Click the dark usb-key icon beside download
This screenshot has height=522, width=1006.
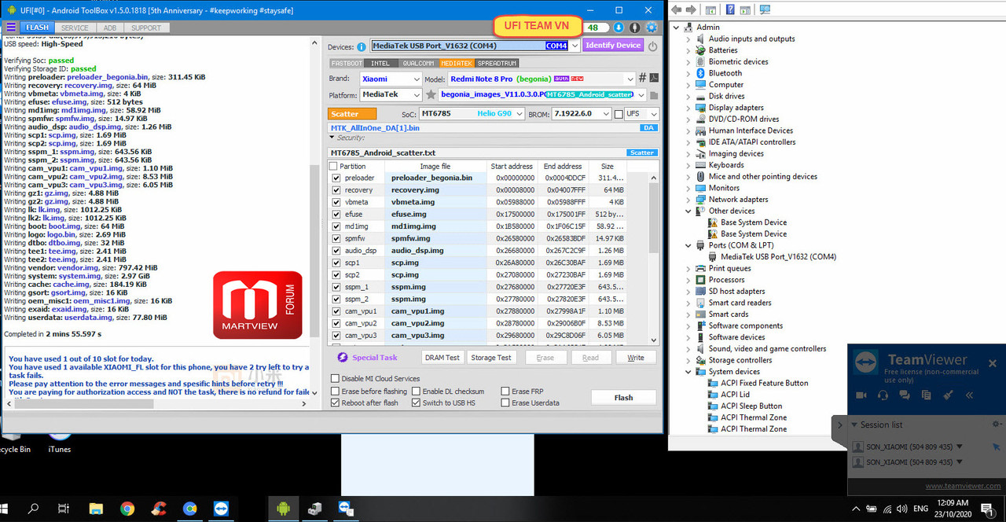pos(635,28)
